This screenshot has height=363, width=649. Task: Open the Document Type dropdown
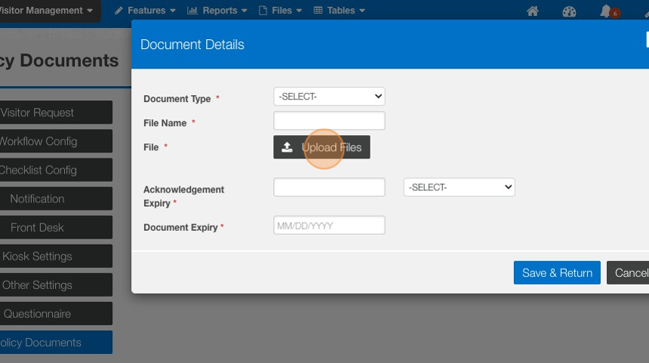(329, 97)
